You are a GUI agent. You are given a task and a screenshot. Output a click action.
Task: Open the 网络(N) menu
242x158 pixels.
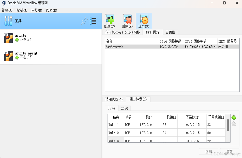37,10
